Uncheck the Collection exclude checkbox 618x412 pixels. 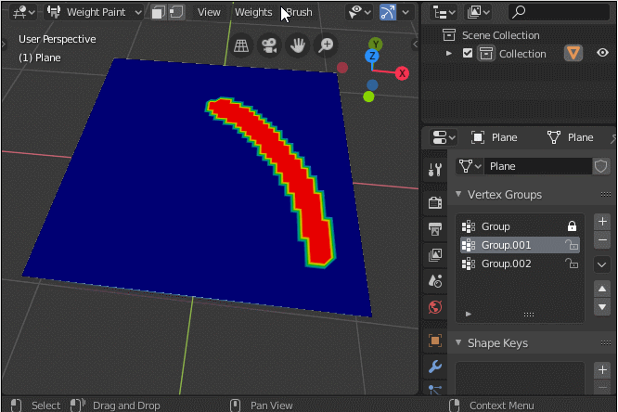468,53
